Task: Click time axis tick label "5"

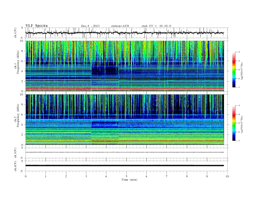Action: (x=126, y=176)
